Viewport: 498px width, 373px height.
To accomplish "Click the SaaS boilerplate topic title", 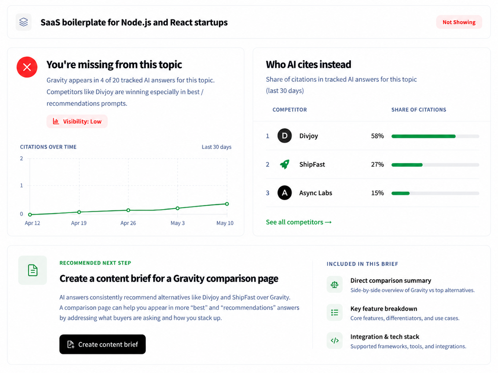I will click(134, 22).
